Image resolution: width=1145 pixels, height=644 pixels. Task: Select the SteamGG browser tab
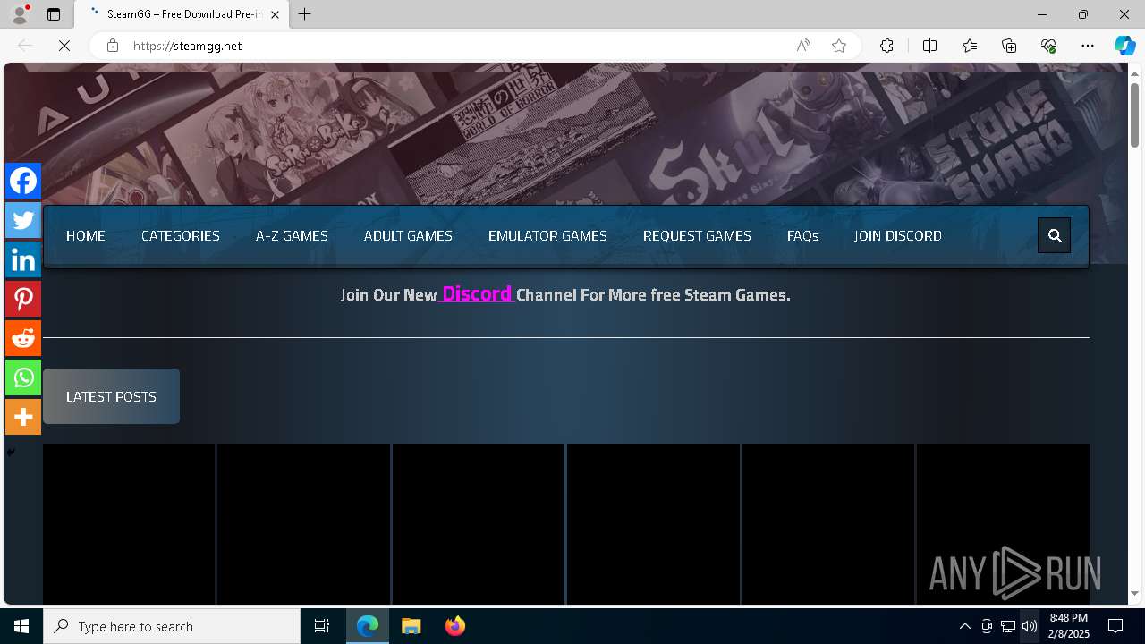pos(182,14)
